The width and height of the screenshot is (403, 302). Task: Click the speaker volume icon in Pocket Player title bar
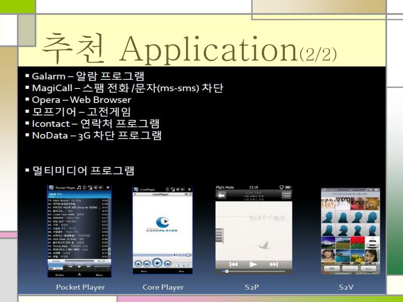[x=96, y=188]
